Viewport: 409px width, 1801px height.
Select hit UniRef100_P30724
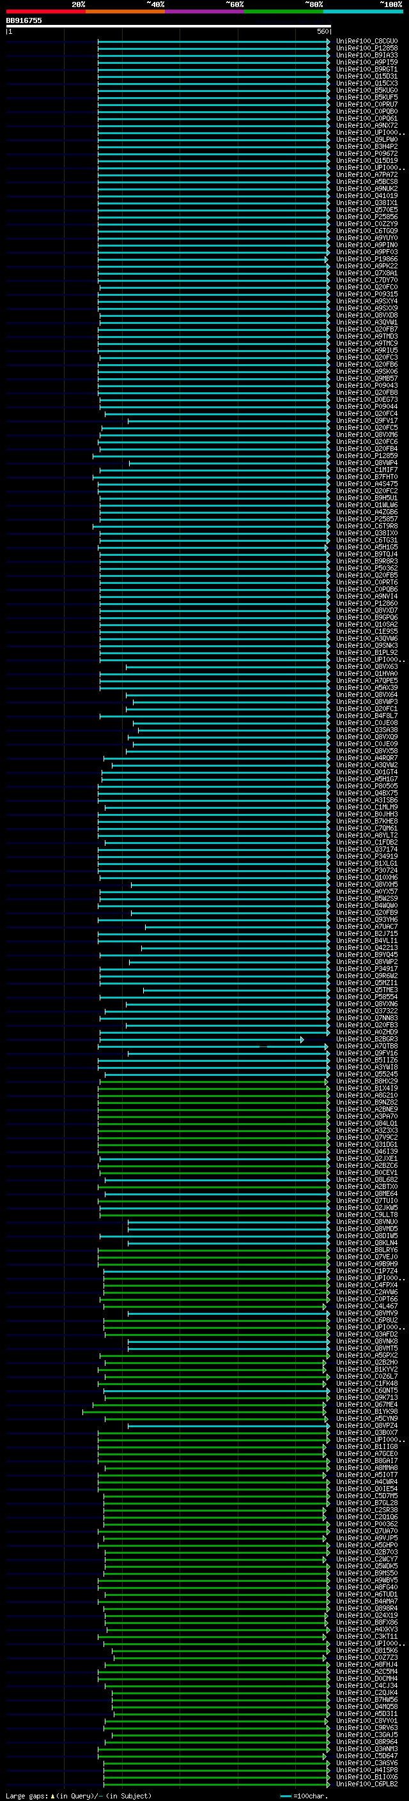367,870
